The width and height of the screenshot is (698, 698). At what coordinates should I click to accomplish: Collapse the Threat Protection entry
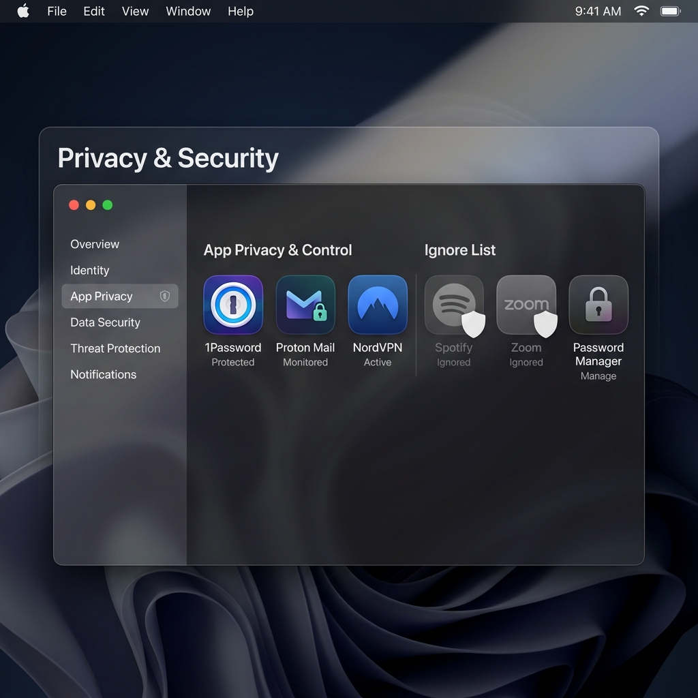point(115,348)
